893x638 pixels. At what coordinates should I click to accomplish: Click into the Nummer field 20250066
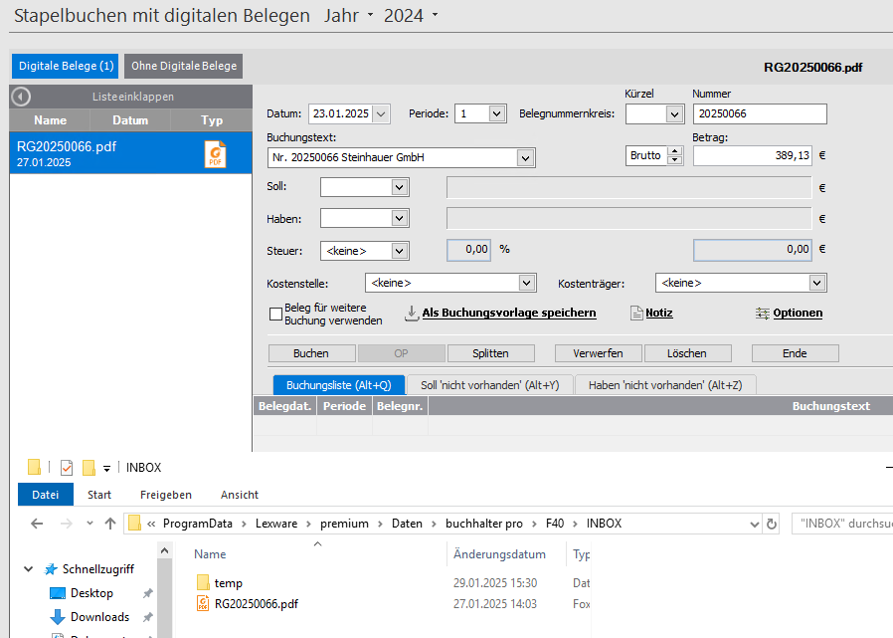pyautogui.click(x=760, y=114)
